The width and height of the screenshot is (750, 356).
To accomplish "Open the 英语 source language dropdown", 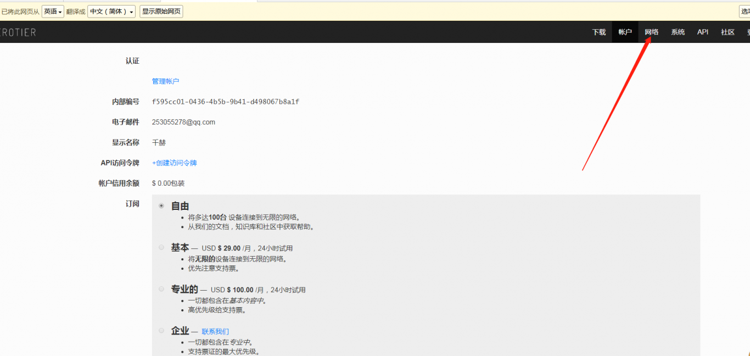I will (53, 12).
